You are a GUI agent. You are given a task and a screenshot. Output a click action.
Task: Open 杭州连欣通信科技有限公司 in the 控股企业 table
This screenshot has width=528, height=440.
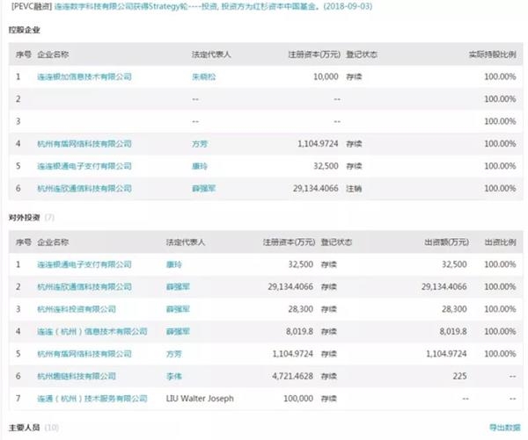pyautogui.click(x=84, y=188)
